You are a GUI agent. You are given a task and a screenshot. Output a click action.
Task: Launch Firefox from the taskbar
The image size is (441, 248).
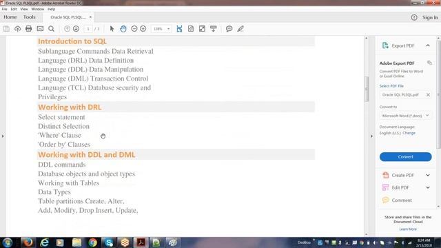pyautogui.click(x=28, y=242)
